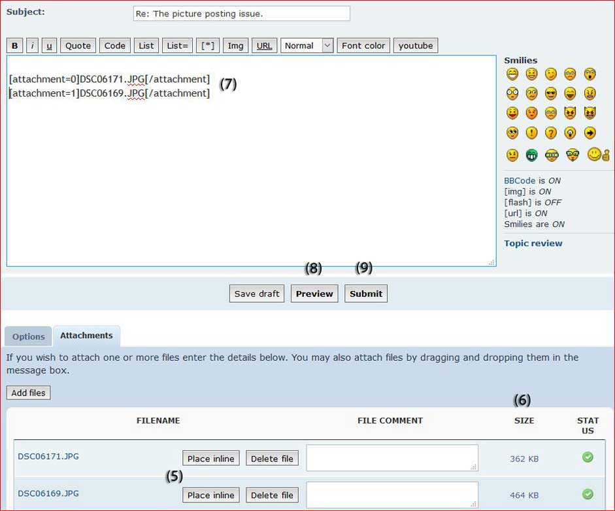Insert the black arrow smiley
Viewport: 615px width, 511px height.
(x=590, y=133)
